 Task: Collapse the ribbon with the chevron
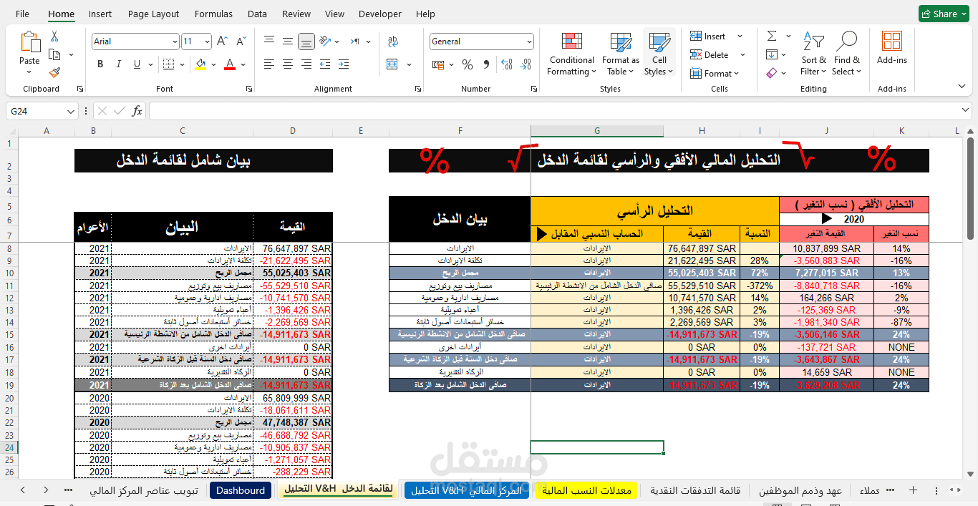coord(962,86)
